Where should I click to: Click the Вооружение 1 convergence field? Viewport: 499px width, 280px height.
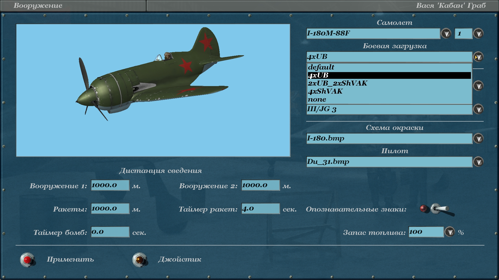point(110,185)
